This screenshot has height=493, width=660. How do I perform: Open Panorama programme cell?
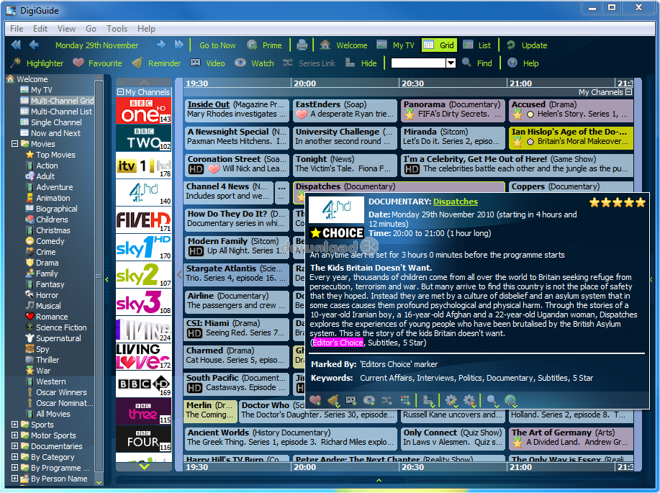click(453, 109)
